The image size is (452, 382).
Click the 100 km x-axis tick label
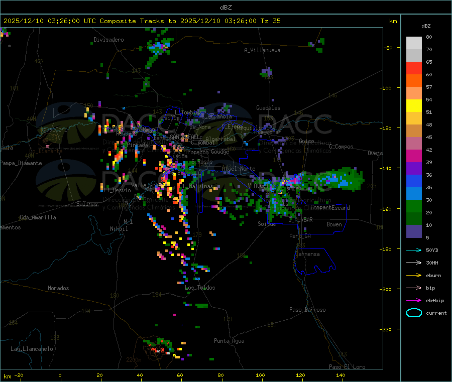click(260, 375)
